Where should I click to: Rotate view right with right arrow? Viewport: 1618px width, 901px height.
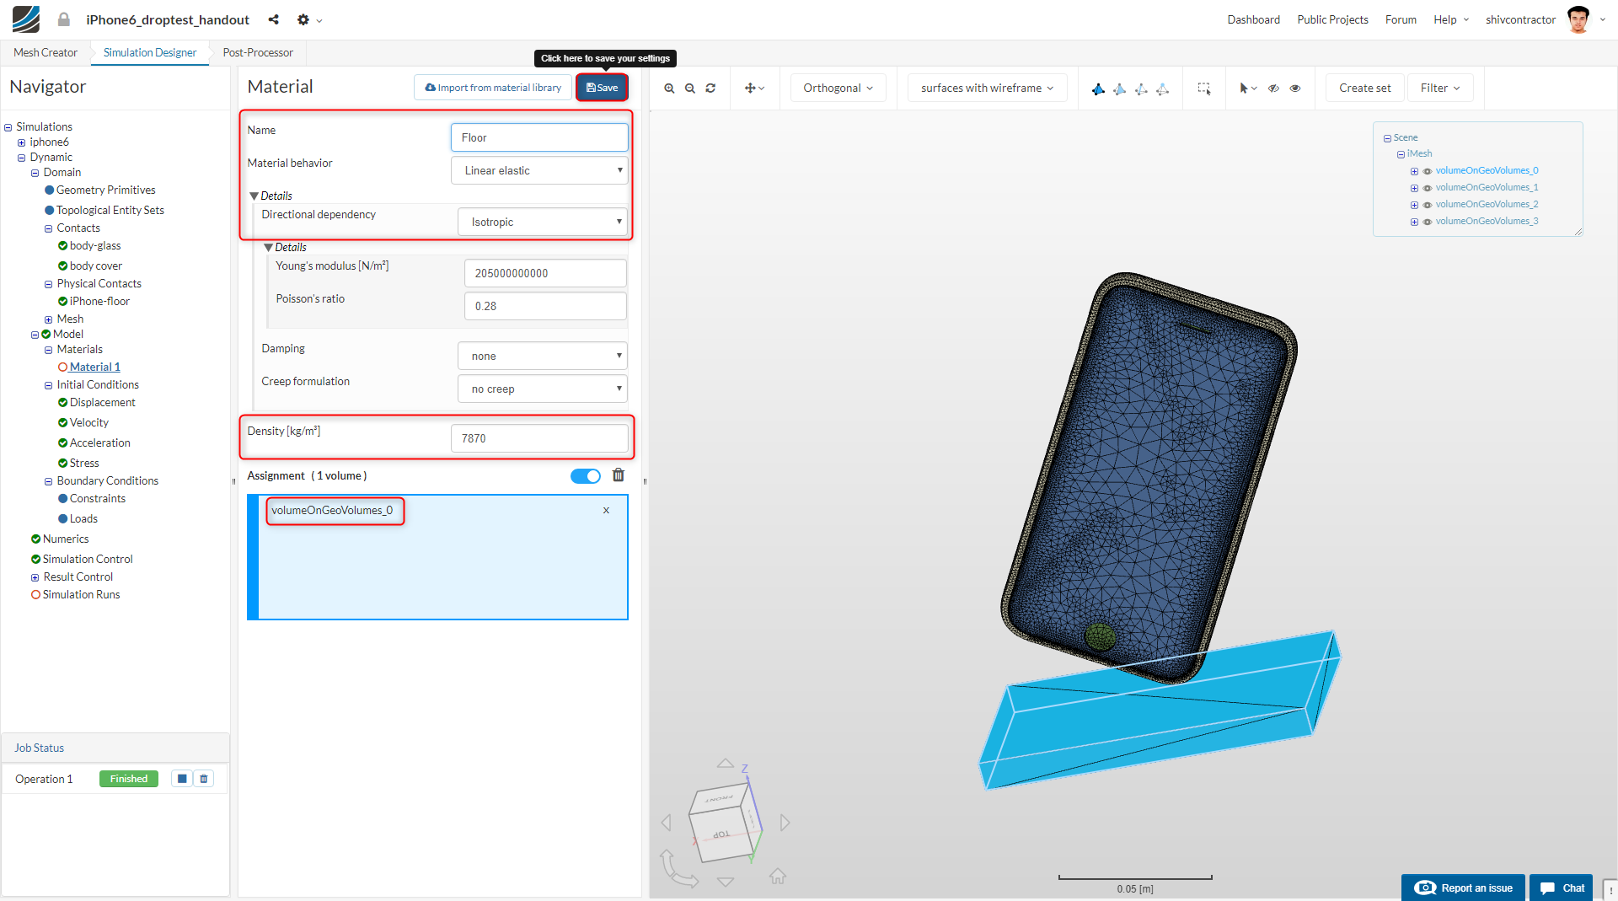click(x=785, y=822)
